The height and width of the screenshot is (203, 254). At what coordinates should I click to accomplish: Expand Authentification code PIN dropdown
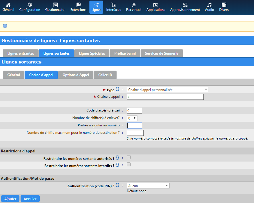[x=148, y=186]
